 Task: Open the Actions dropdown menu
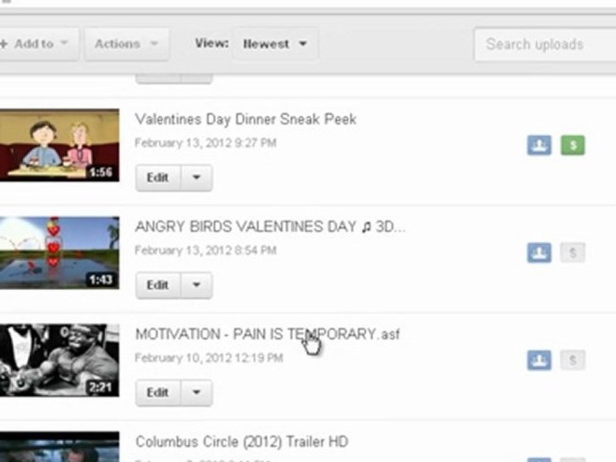(127, 44)
